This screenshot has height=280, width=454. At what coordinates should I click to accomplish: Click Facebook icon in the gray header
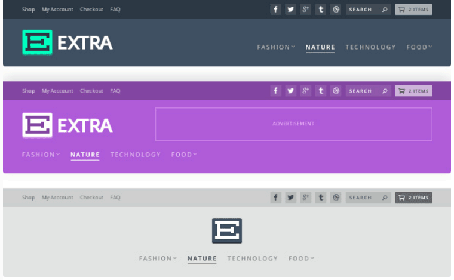click(x=275, y=198)
